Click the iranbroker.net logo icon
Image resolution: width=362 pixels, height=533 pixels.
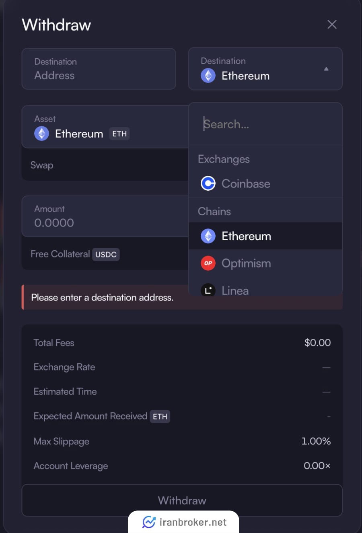149,522
